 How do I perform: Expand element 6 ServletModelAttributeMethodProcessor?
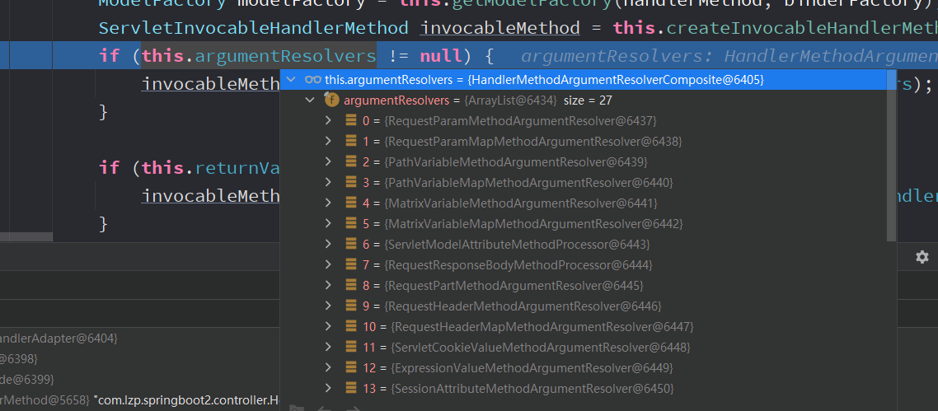(328, 245)
